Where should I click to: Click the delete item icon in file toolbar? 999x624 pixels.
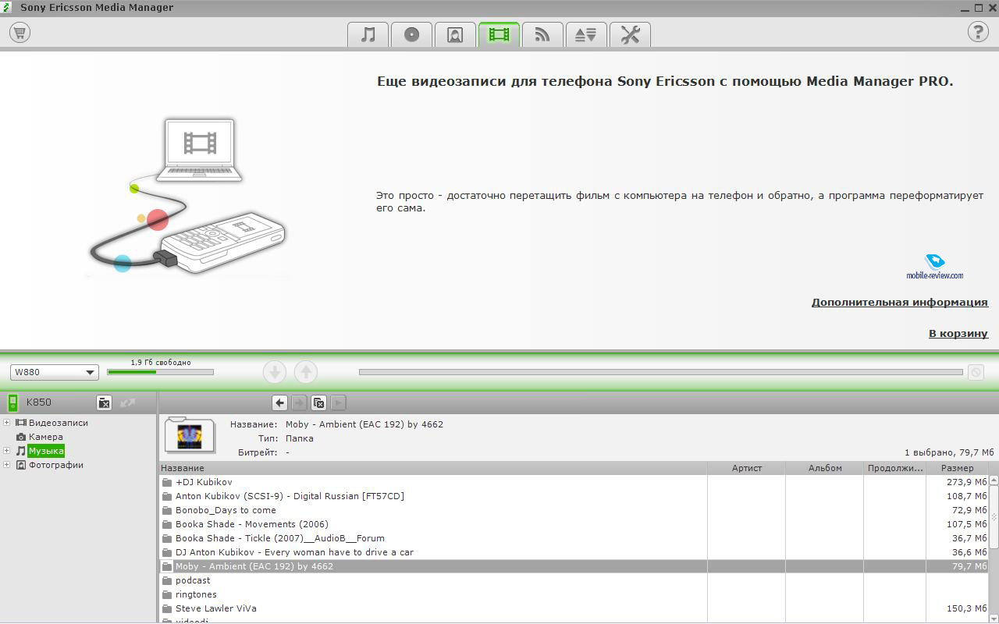tap(318, 402)
